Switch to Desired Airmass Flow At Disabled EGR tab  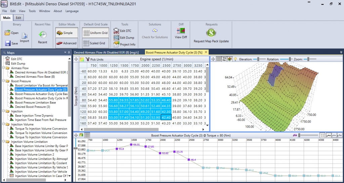[x=106, y=53]
